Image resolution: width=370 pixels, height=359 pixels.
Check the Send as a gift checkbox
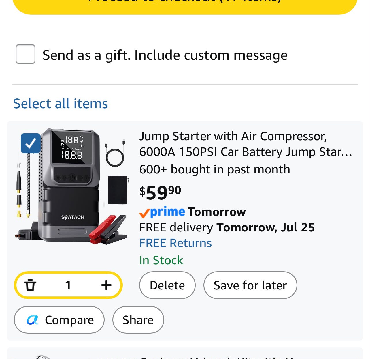[25, 54]
